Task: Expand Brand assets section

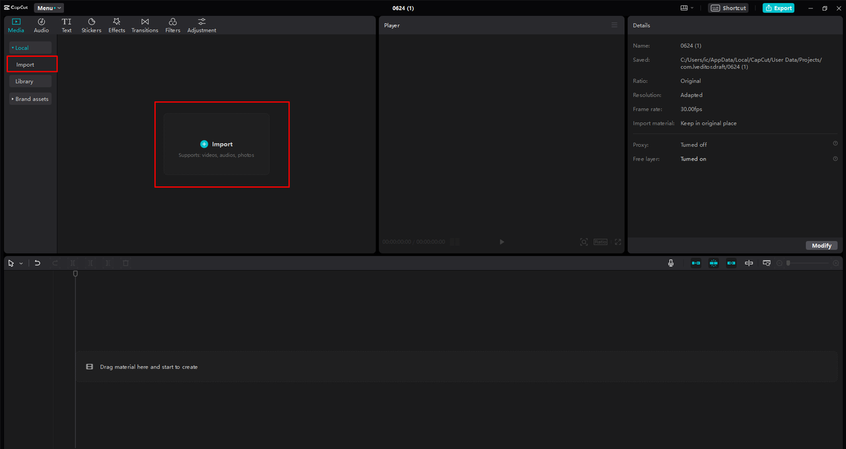Action: click(x=30, y=99)
